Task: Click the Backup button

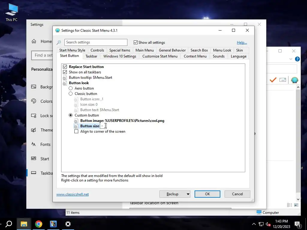Action: [x=172, y=194]
